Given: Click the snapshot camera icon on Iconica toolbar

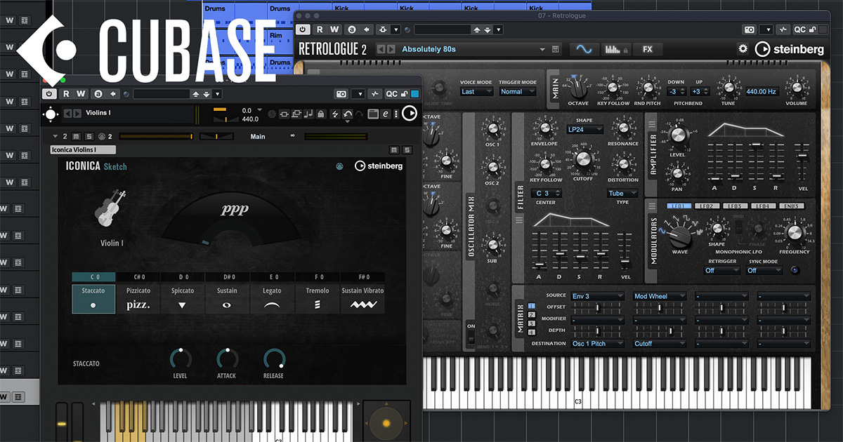Looking at the screenshot, I should tap(341, 93).
